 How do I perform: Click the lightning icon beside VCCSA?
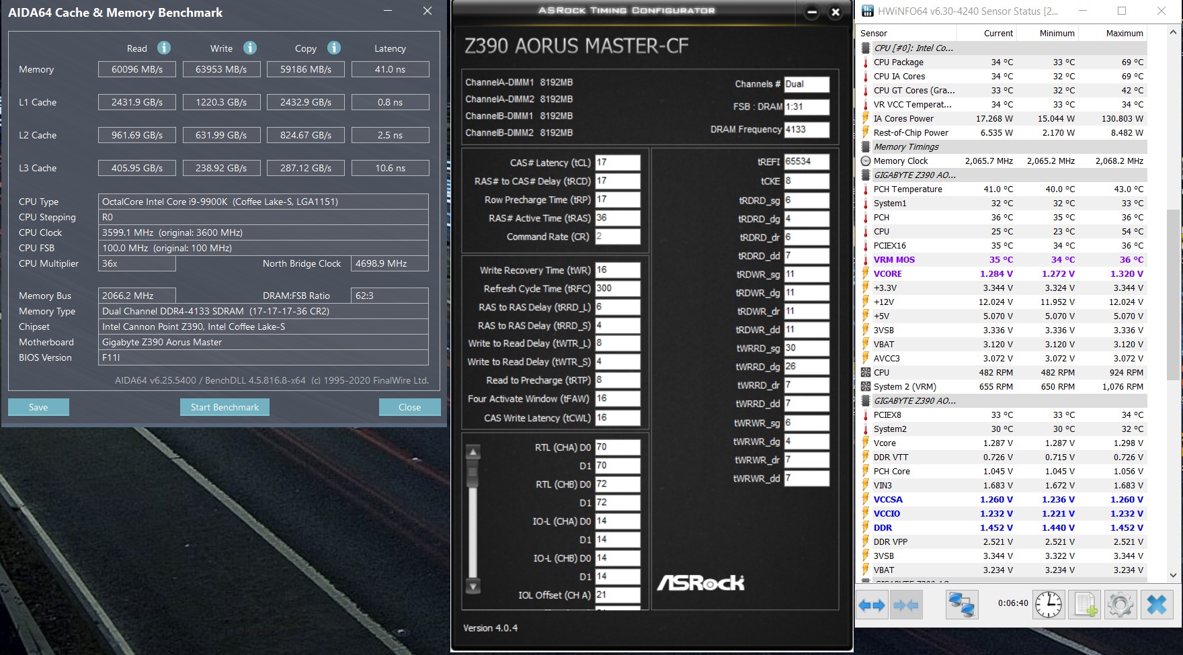click(866, 500)
